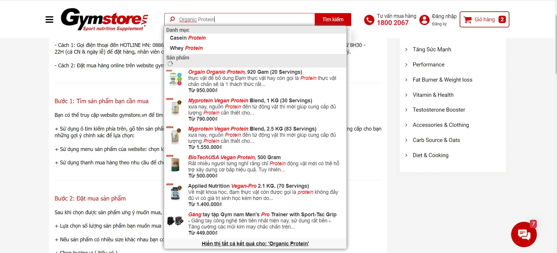This screenshot has height=253, width=557.
Task: Expand the Carb Source & Oats chevron
Action: point(406,140)
